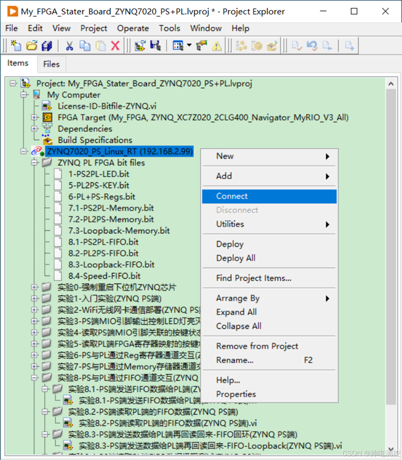The width and height of the screenshot is (402, 460).
Task: Click the New Project toolbar icon
Action: point(16,46)
